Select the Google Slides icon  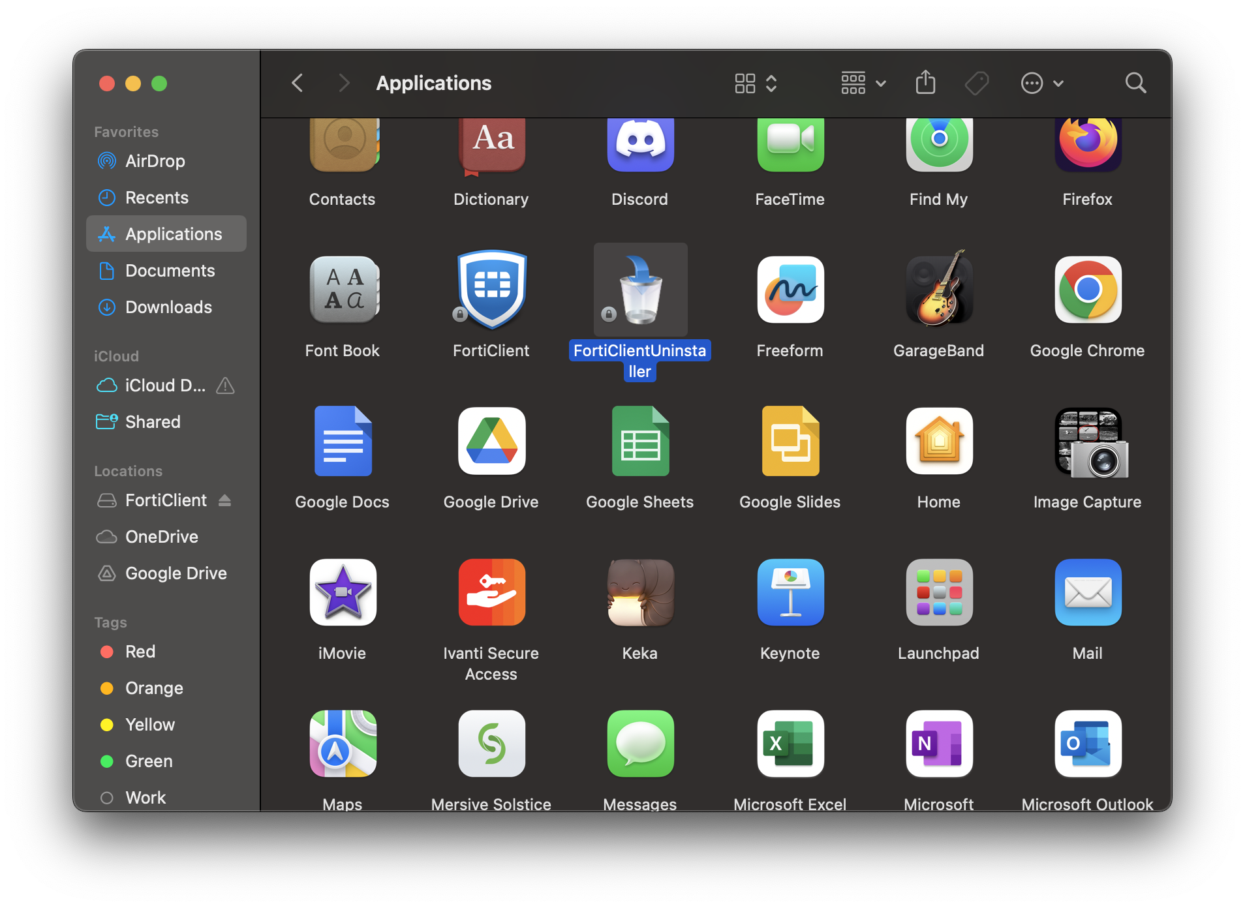pyautogui.click(x=790, y=441)
